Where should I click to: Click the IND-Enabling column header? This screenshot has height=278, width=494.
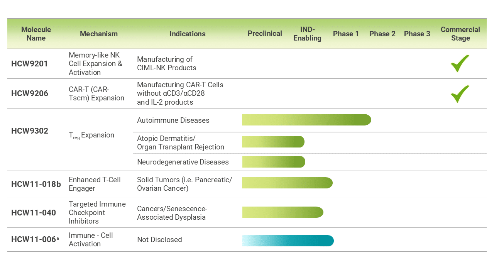point(307,34)
